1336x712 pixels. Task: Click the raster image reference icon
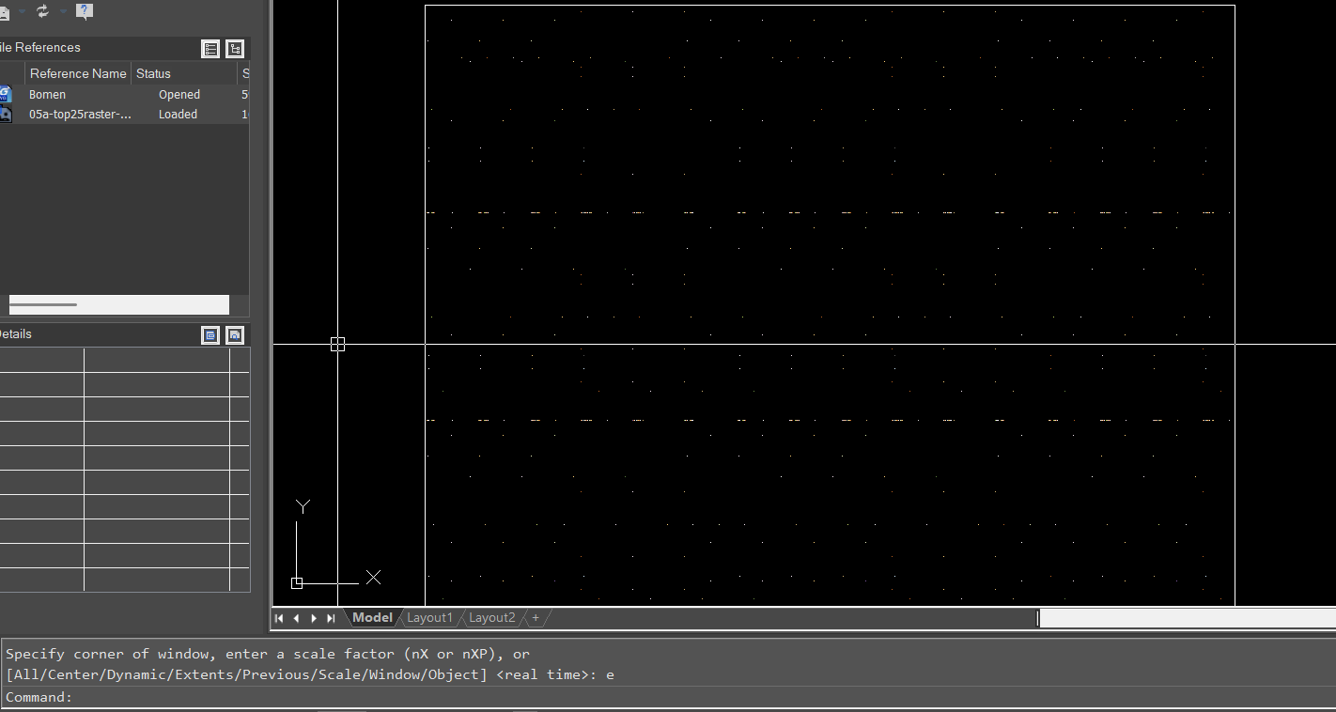coord(6,115)
